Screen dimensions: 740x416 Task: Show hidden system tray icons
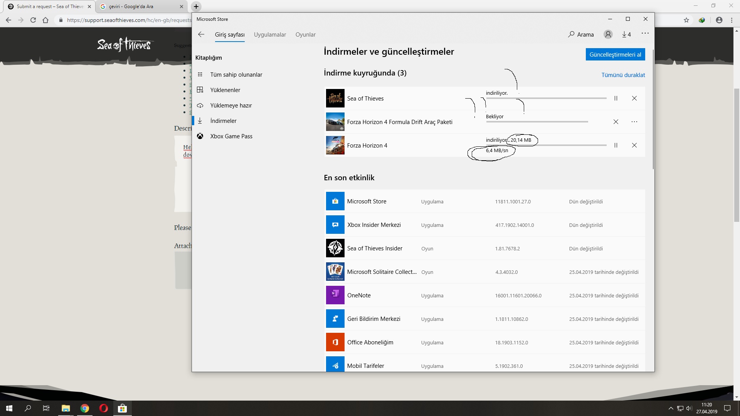pyautogui.click(x=671, y=408)
